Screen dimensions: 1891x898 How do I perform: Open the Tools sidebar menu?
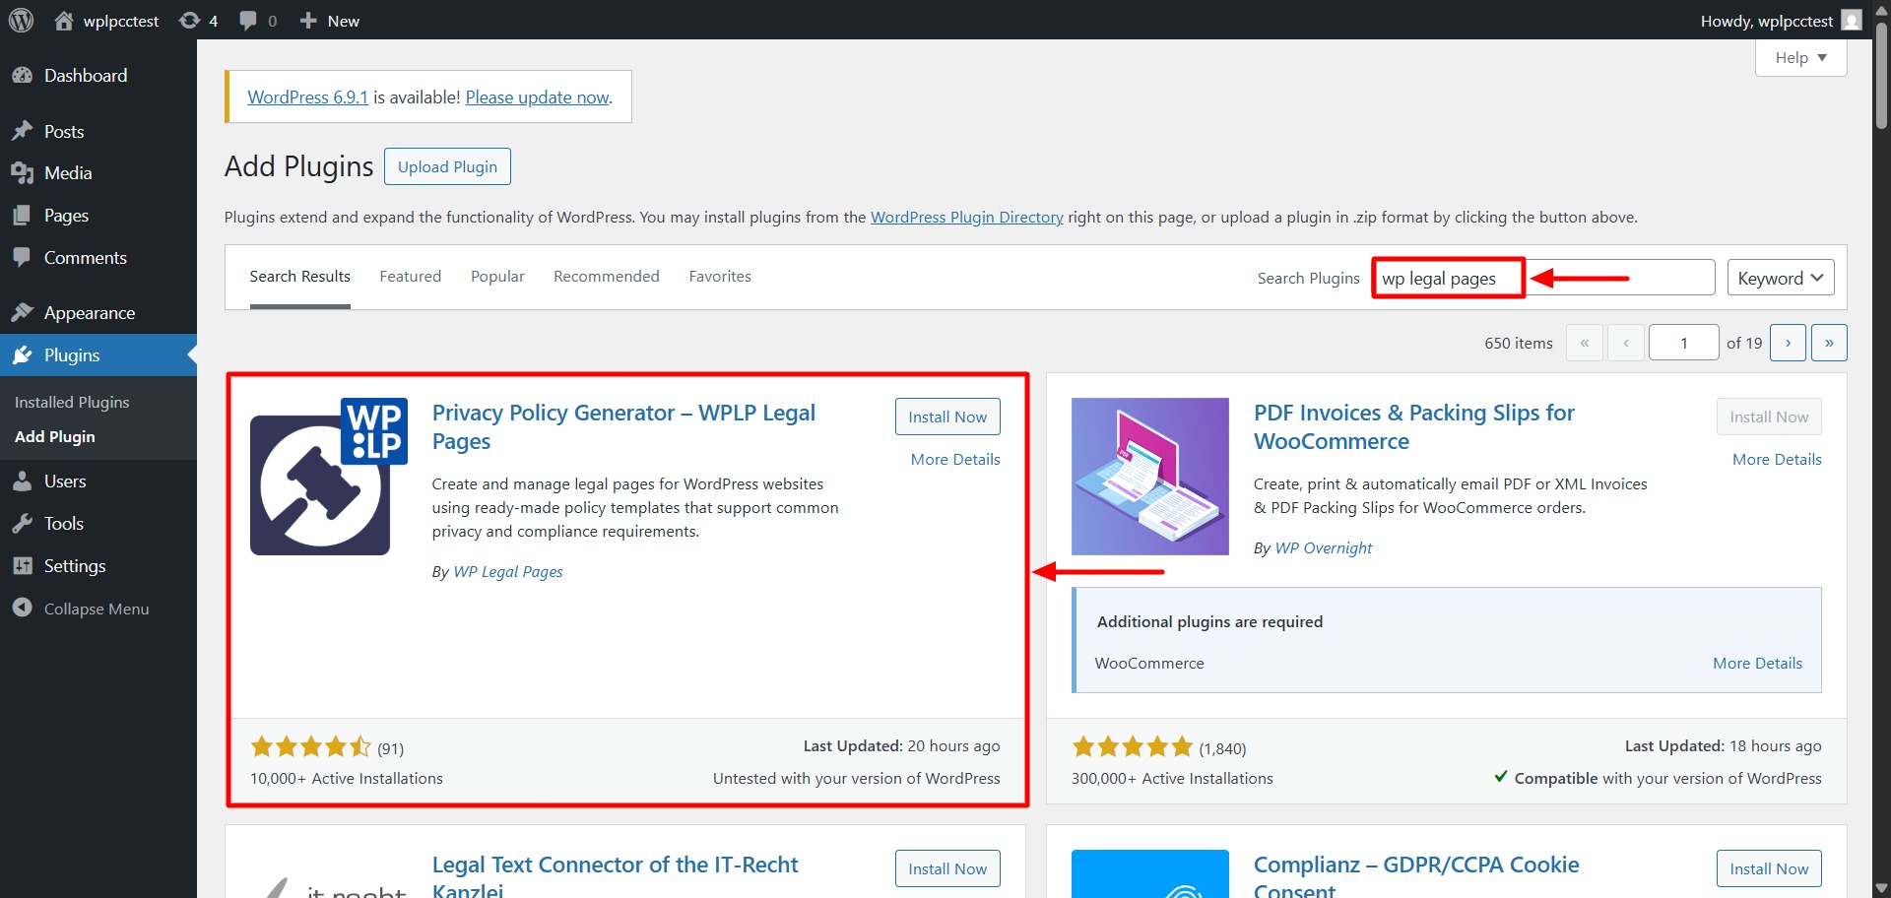click(63, 524)
